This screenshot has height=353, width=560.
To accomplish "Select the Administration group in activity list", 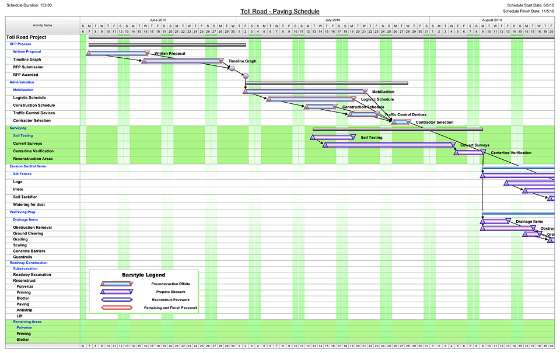I will [22, 82].
